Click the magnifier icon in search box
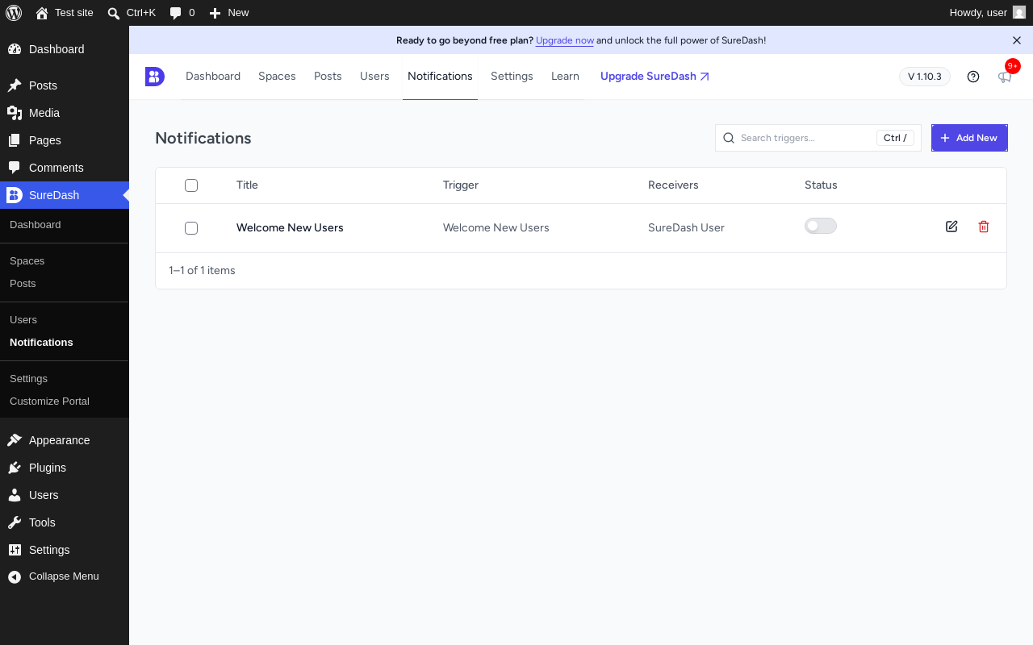This screenshot has height=645, width=1033. 729,138
